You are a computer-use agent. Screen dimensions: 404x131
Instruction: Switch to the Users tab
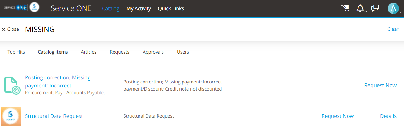[183, 52]
